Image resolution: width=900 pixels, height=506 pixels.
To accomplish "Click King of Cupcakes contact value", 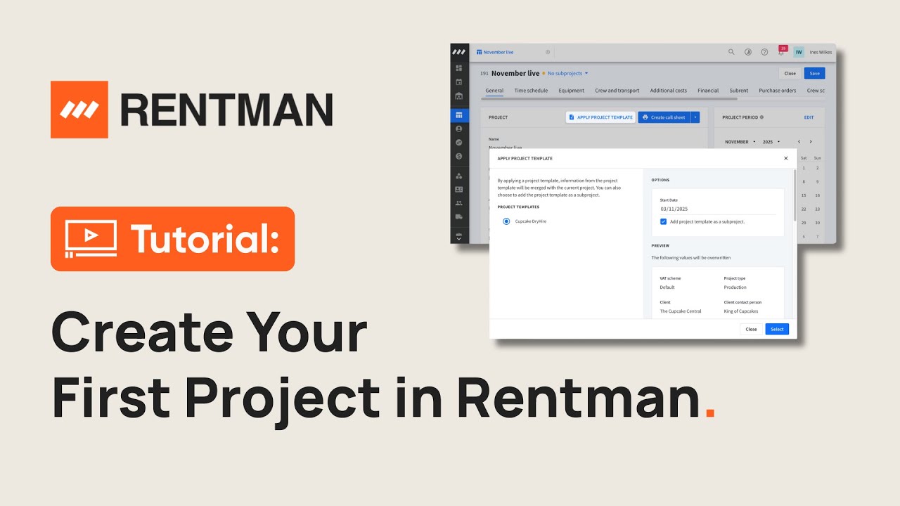I will coord(742,311).
